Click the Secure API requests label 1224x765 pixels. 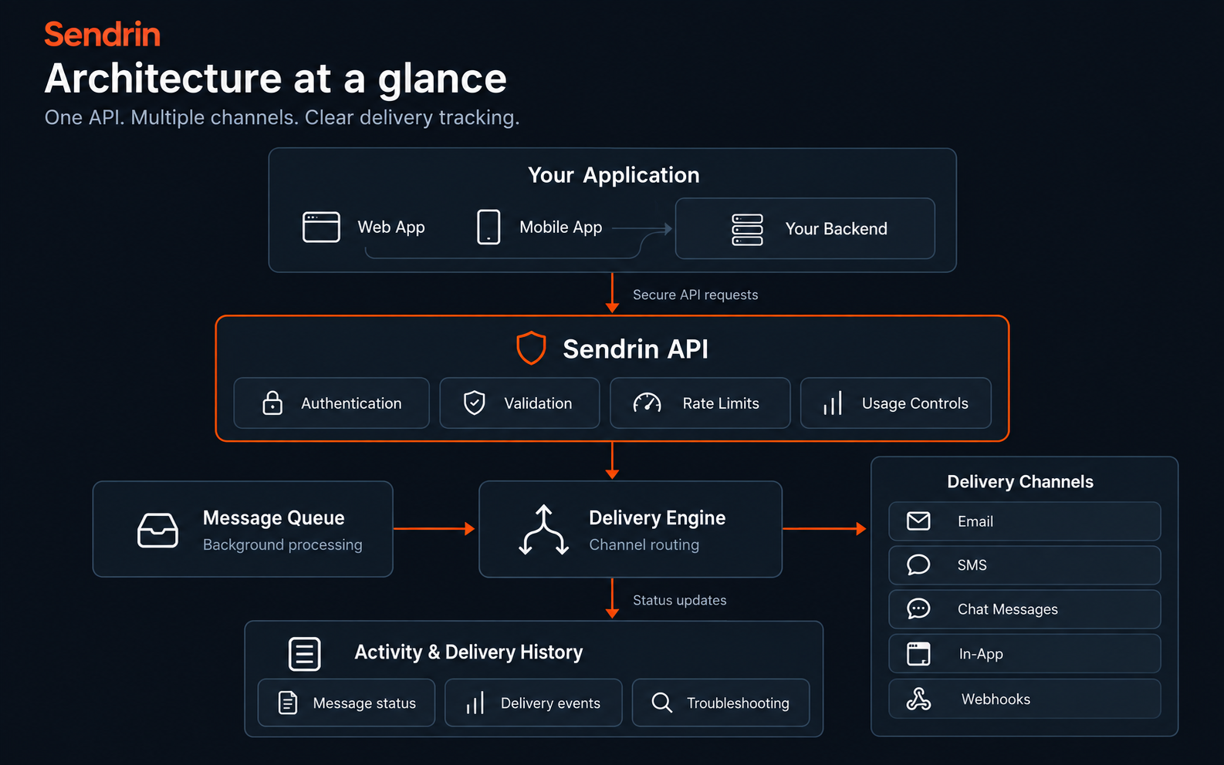(x=695, y=295)
